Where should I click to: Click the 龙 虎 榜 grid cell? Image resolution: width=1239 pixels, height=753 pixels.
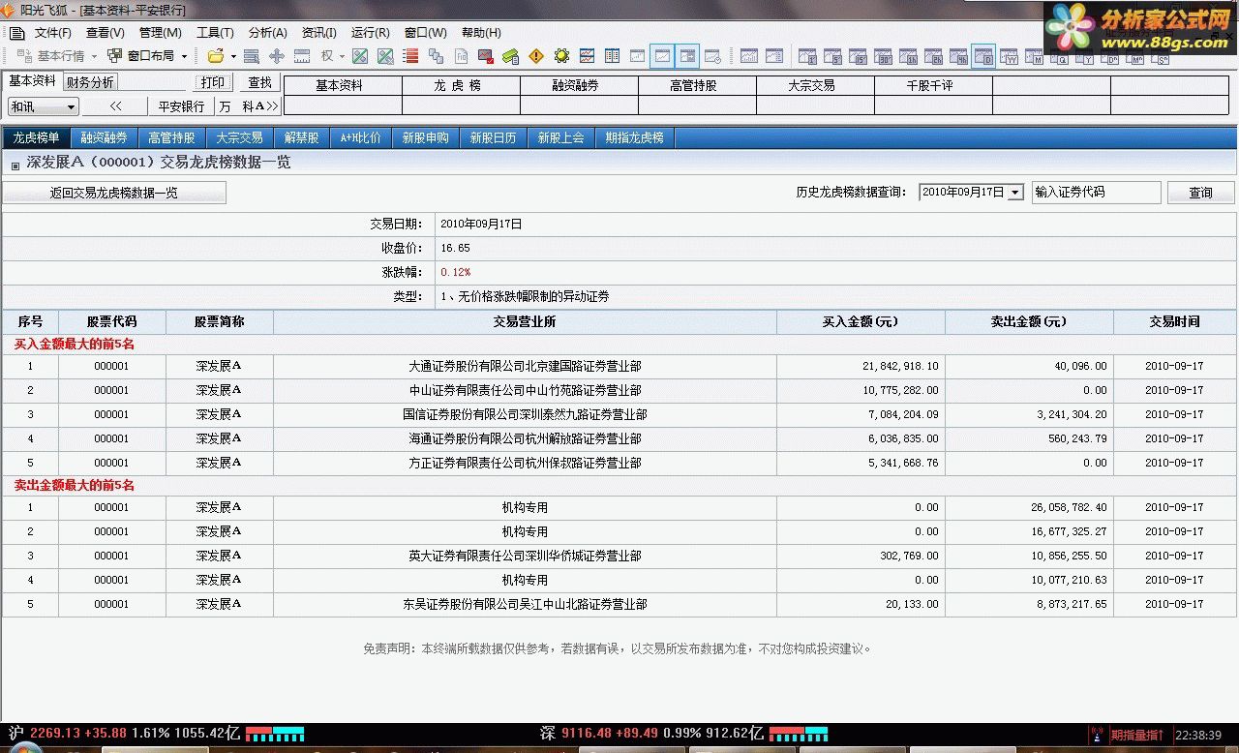pyautogui.click(x=461, y=85)
